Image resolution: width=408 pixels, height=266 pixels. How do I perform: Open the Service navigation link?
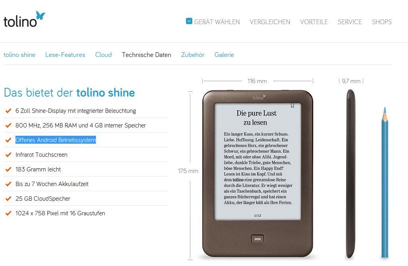(x=350, y=22)
